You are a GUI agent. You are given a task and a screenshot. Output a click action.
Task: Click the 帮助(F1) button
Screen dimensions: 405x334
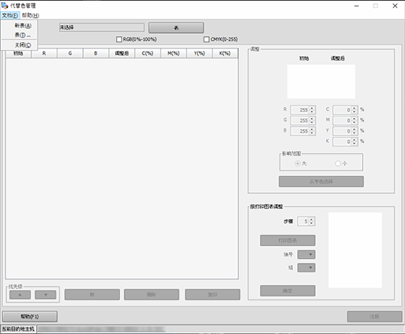click(30, 317)
